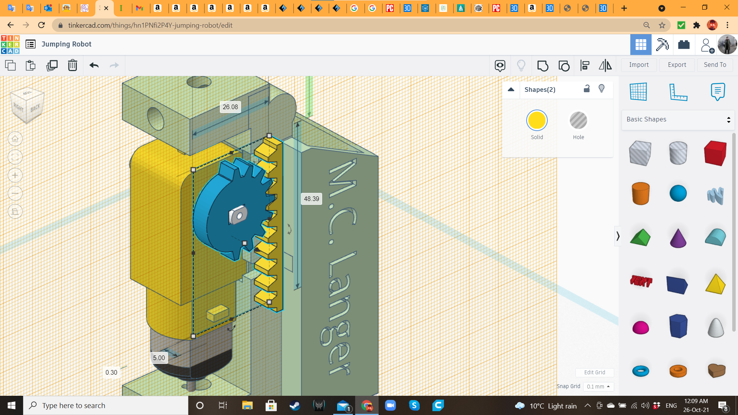Collapse the Shapes(2) inspector panel

tap(511, 90)
